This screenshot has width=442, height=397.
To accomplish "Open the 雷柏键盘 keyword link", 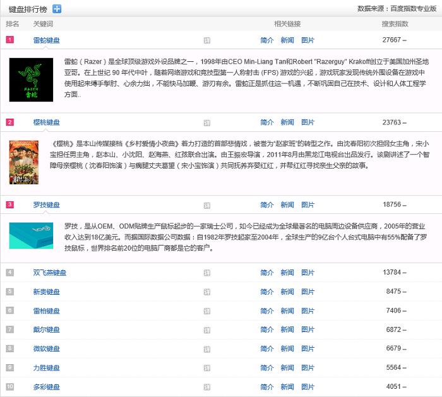I will click(47, 311).
